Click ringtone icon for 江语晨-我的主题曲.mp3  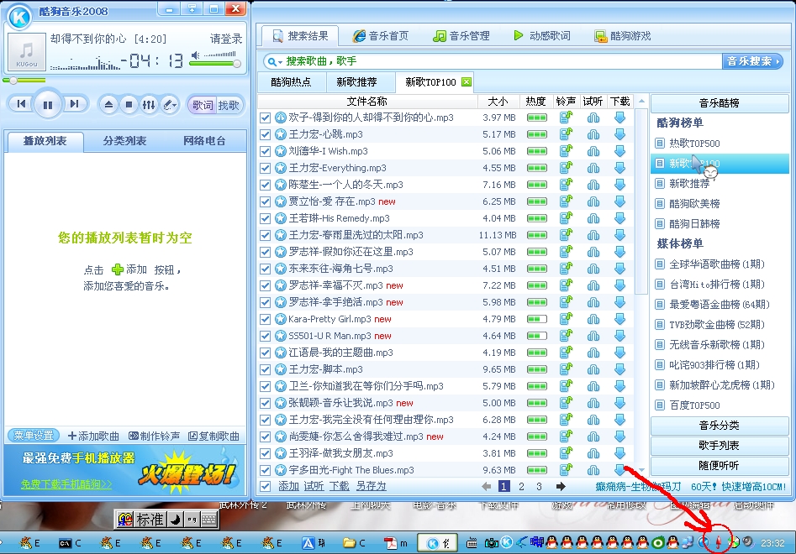pos(566,353)
